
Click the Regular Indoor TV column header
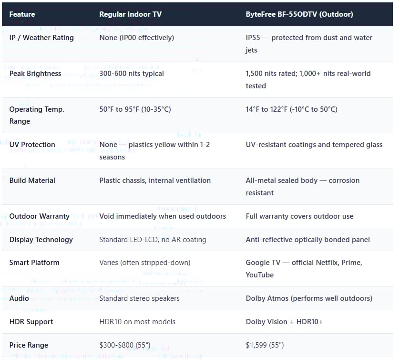[130, 14]
